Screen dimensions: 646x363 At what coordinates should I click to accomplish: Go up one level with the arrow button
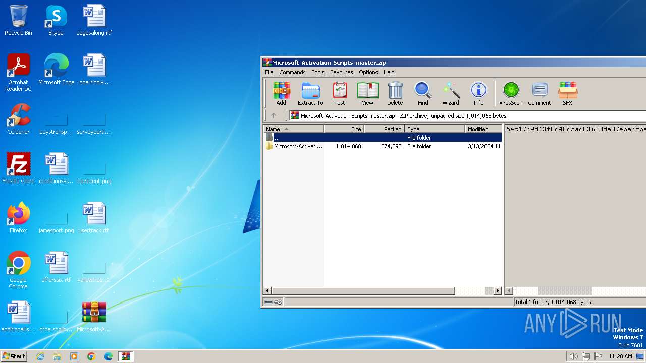(274, 116)
